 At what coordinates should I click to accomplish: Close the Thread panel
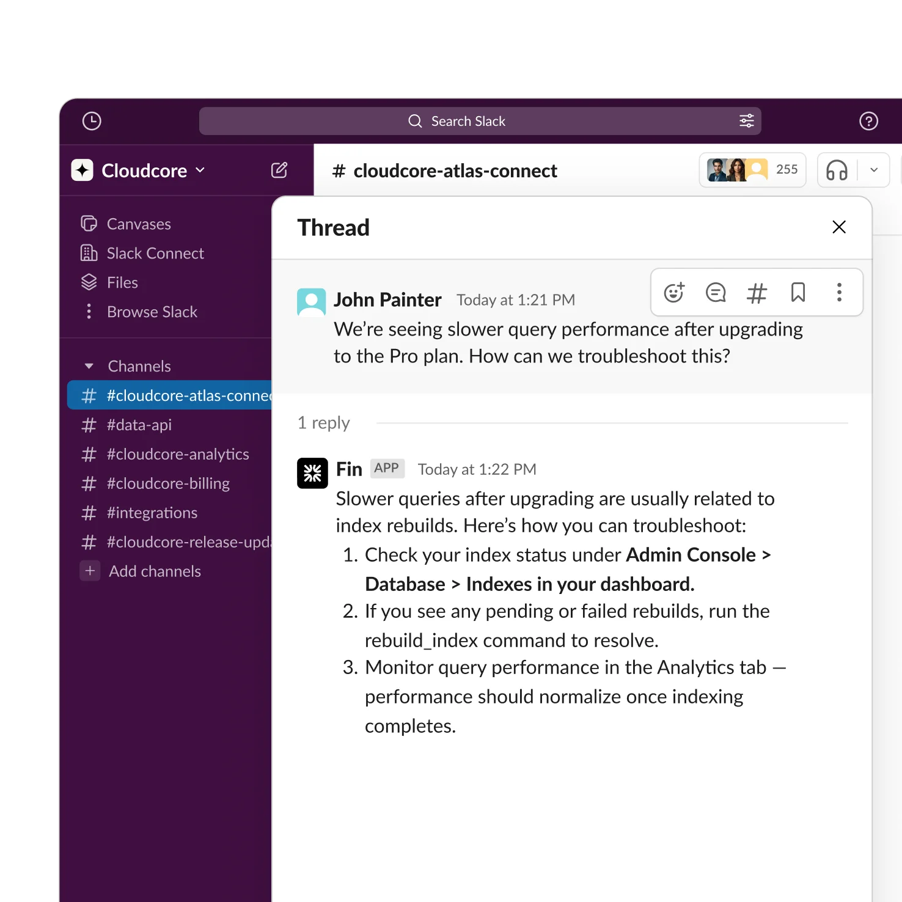[839, 227]
